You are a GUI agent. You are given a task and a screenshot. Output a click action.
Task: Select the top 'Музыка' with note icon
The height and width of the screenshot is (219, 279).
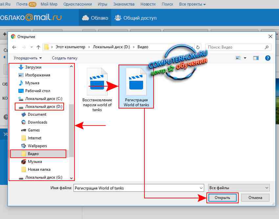(32, 83)
